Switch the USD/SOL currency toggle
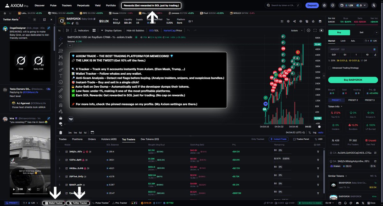Viewport: 383px width, 206px height. pos(154,30)
